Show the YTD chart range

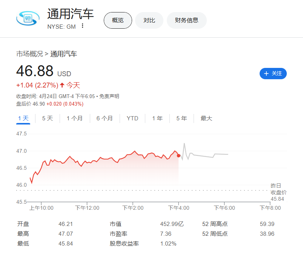click(x=132, y=118)
